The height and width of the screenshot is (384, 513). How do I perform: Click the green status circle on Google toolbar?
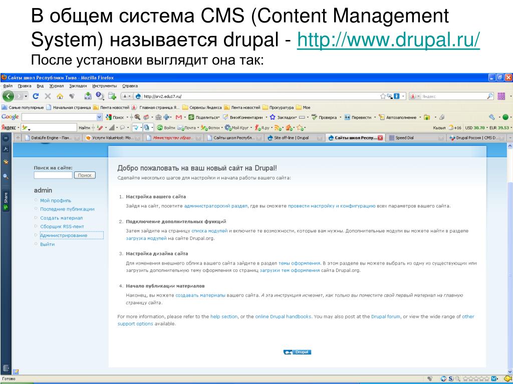coord(505,117)
